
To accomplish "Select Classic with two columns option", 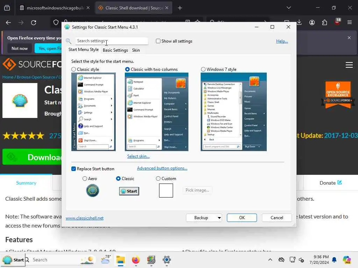I will pyautogui.click(x=127, y=69).
